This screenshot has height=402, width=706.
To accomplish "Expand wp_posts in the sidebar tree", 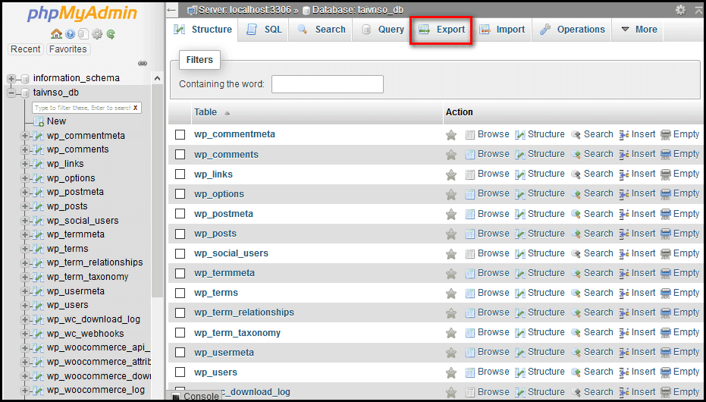I will pos(25,206).
